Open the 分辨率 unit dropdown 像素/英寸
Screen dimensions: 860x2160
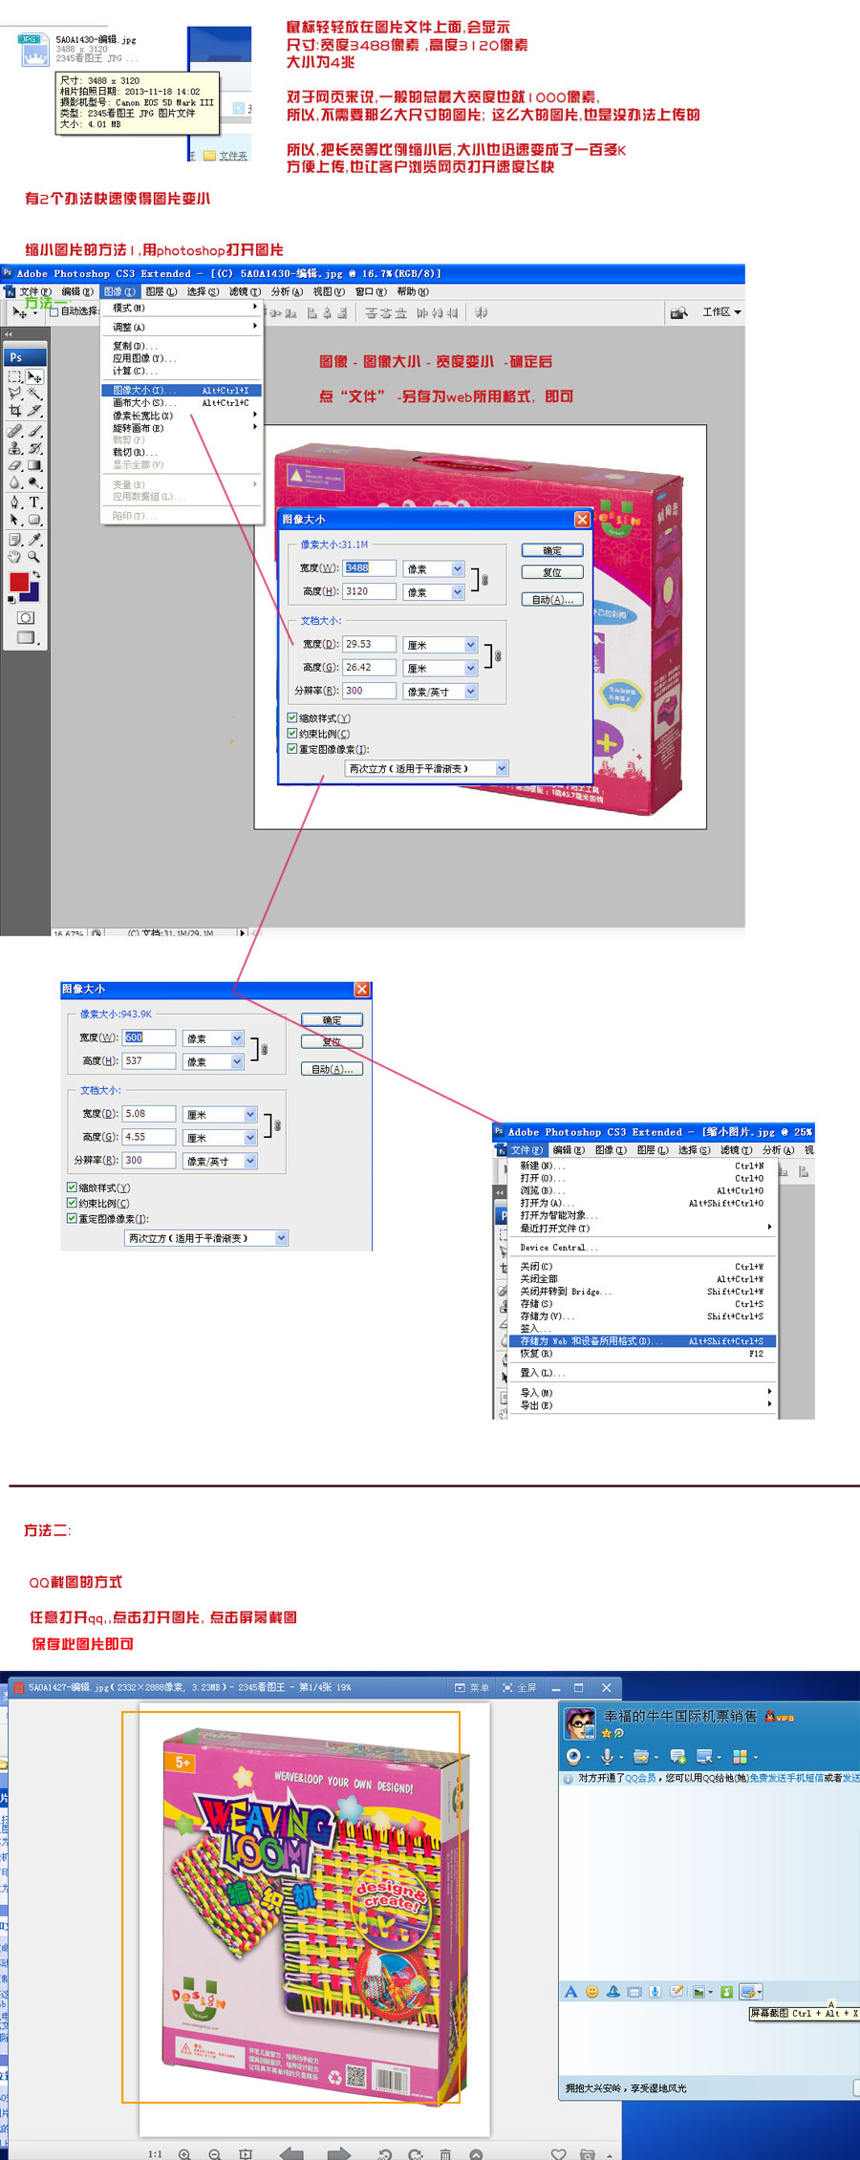[x=471, y=692]
